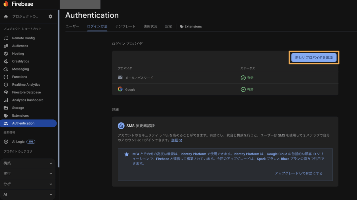
Task: Go to Firestore Database page
Action: 26,92
